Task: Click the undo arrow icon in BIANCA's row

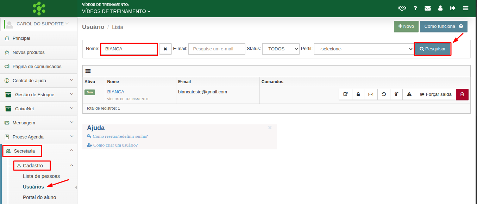Action: point(384,94)
